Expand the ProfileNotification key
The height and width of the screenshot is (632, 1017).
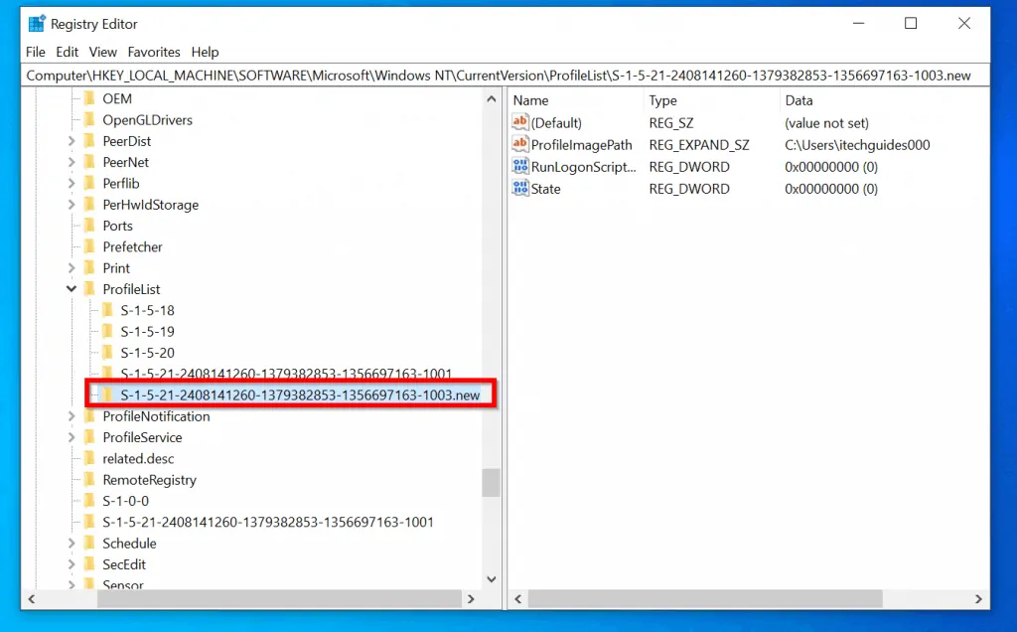72,416
